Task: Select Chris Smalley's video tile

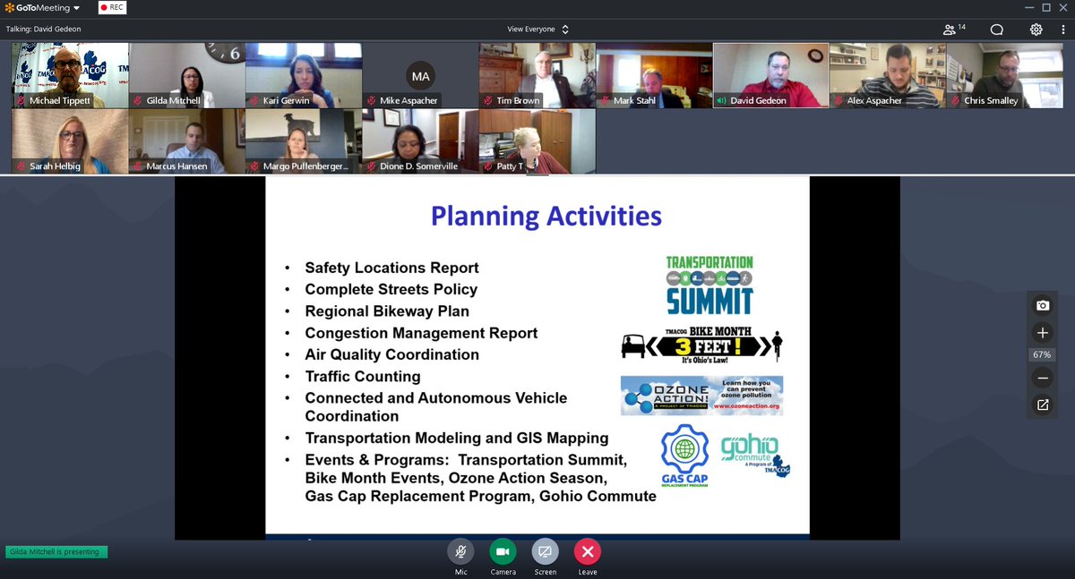Action: coord(1004,75)
